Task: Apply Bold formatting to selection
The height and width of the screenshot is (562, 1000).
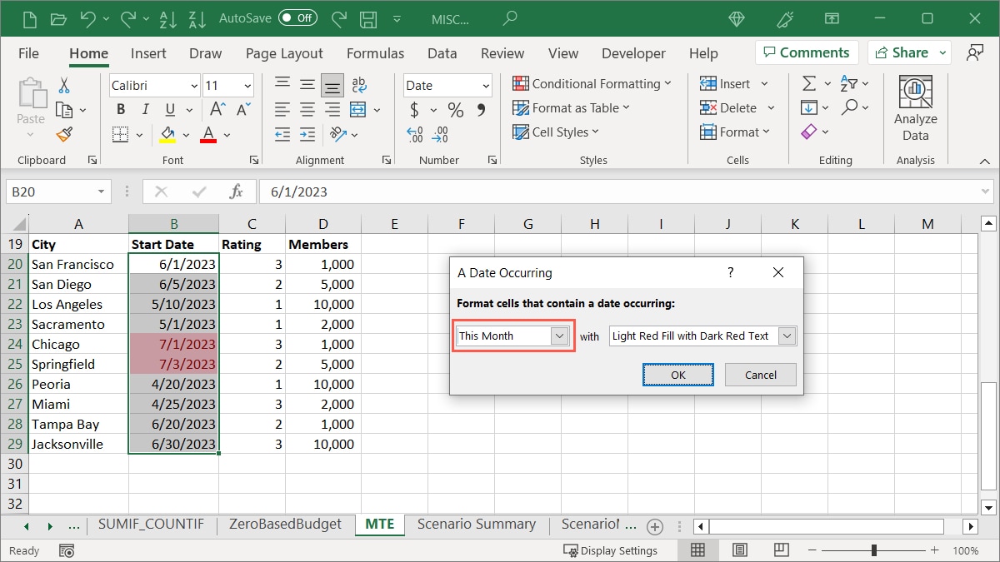Action: tap(121, 109)
